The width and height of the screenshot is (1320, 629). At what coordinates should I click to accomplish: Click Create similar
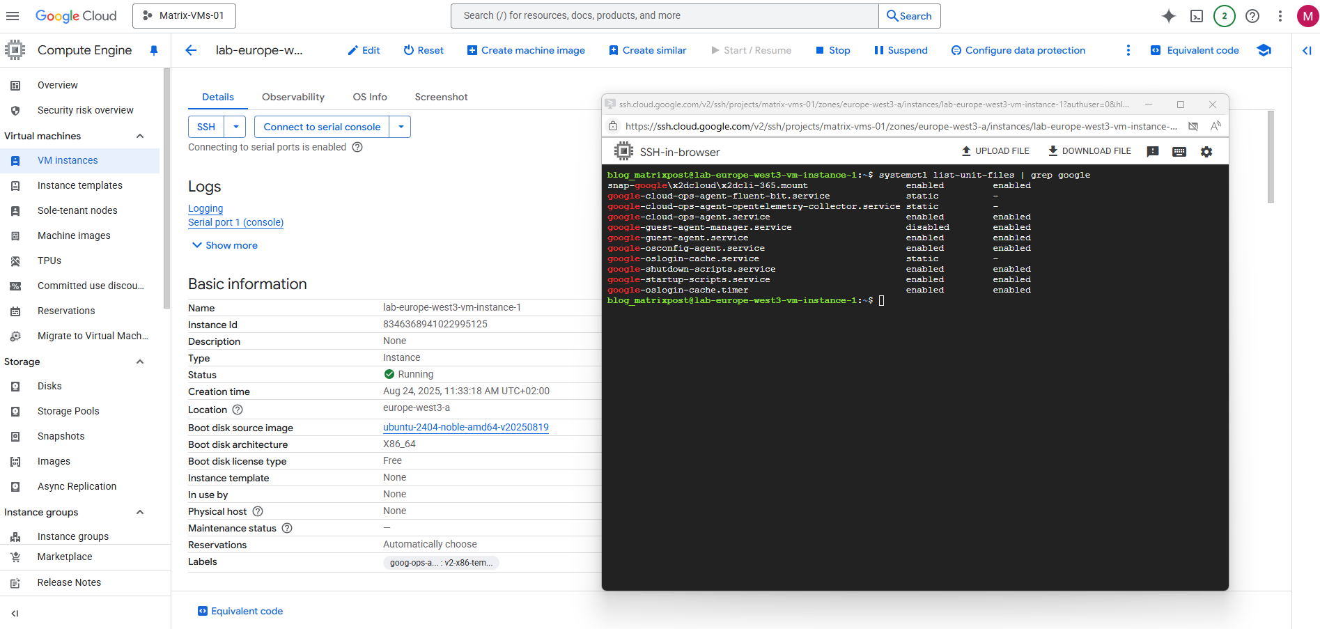coord(648,50)
